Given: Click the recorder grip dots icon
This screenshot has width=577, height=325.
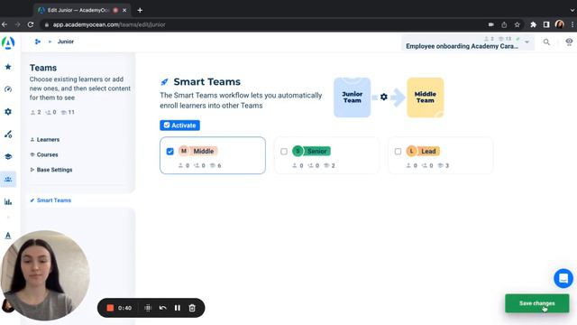Looking at the screenshot, I should (x=148, y=308).
